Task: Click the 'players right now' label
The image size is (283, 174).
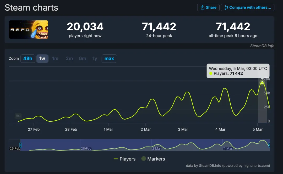Action: click(x=85, y=36)
